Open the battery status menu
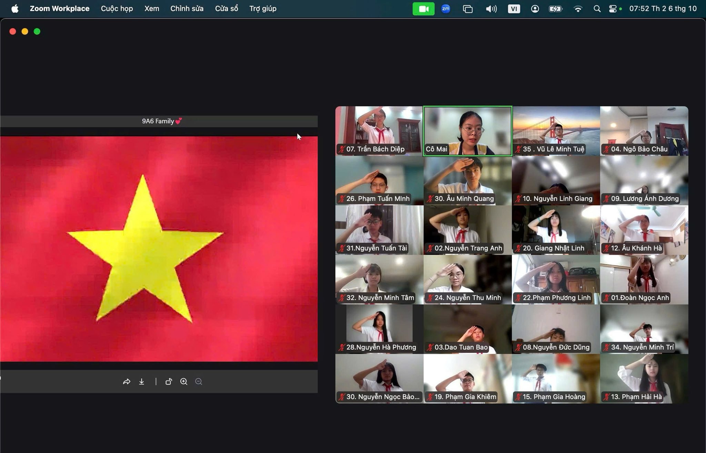 [555, 9]
